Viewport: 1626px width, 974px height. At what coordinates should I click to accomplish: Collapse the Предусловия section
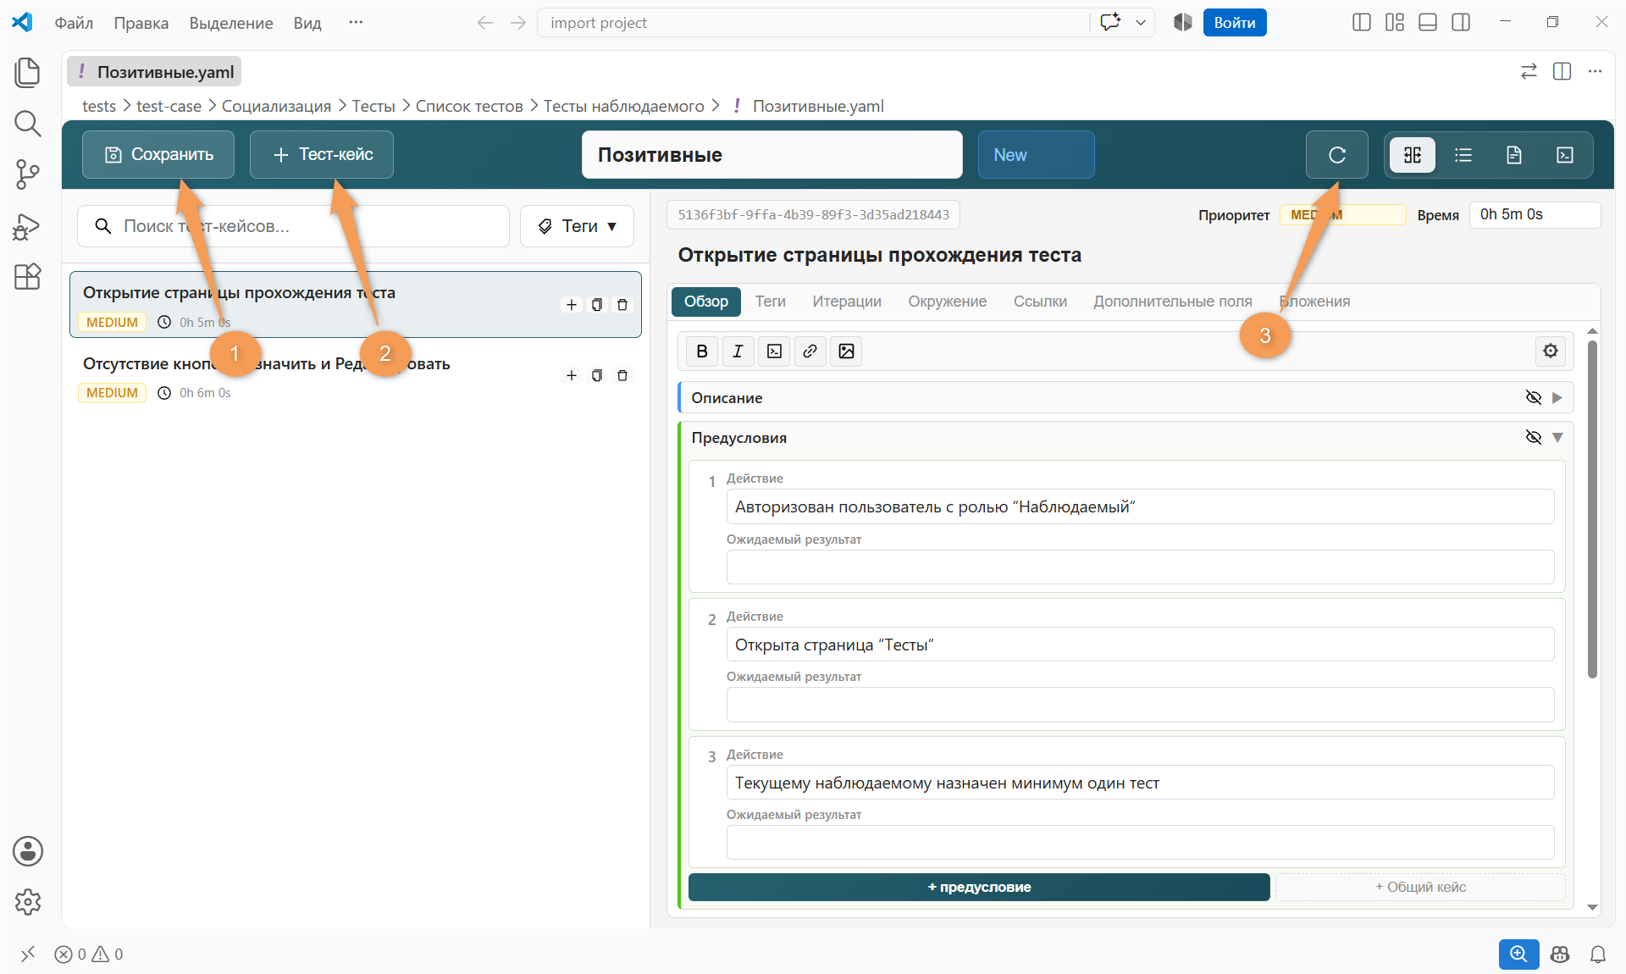(1557, 437)
